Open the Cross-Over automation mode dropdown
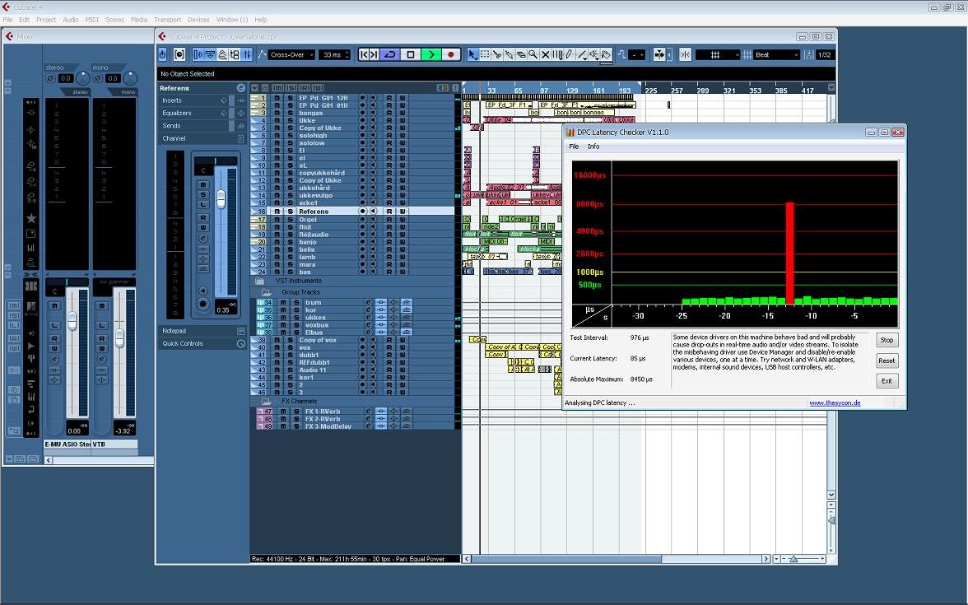The image size is (968, 605). tap(291, 55)
